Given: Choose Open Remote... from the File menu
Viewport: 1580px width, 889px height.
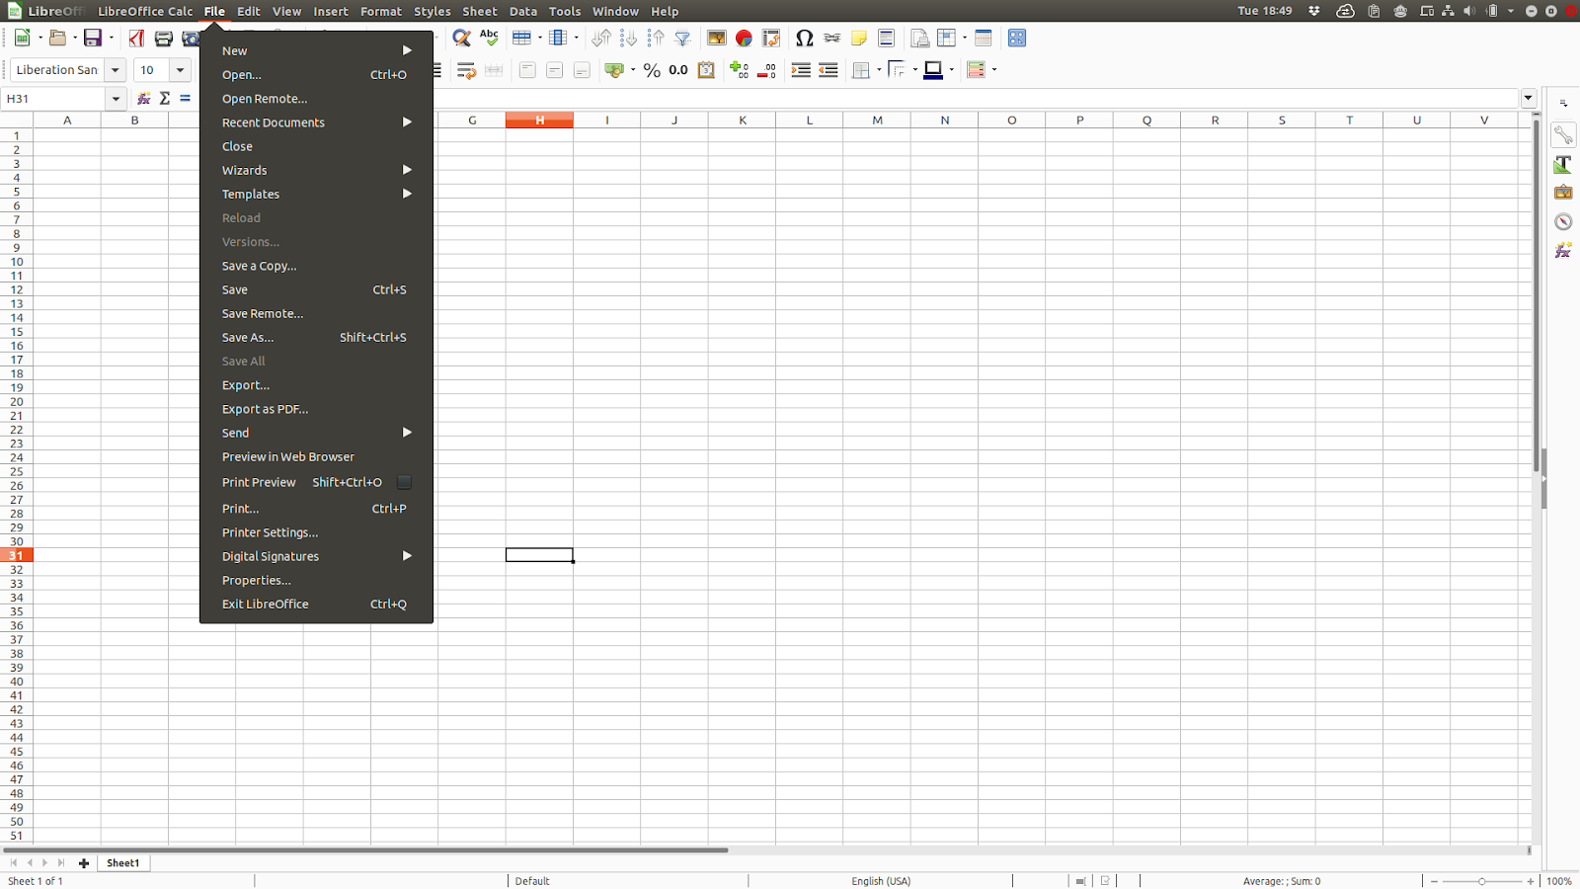Looking at the screenshot, I should click(x=316, y=99).
